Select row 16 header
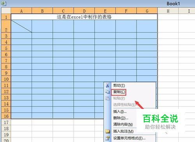Viewport: 195px width, 142px height. coord(6,116)
